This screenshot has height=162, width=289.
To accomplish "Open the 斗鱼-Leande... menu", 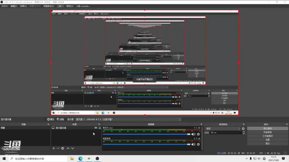I will pyautogui.click(x=83, y=6).
